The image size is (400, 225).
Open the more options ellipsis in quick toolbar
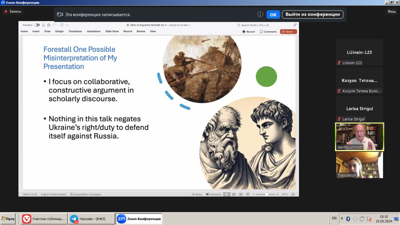coord(67,25)
